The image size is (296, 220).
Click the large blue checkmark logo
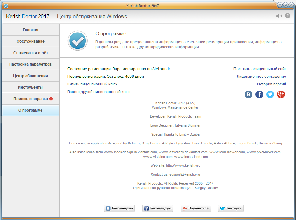[78, 41]
